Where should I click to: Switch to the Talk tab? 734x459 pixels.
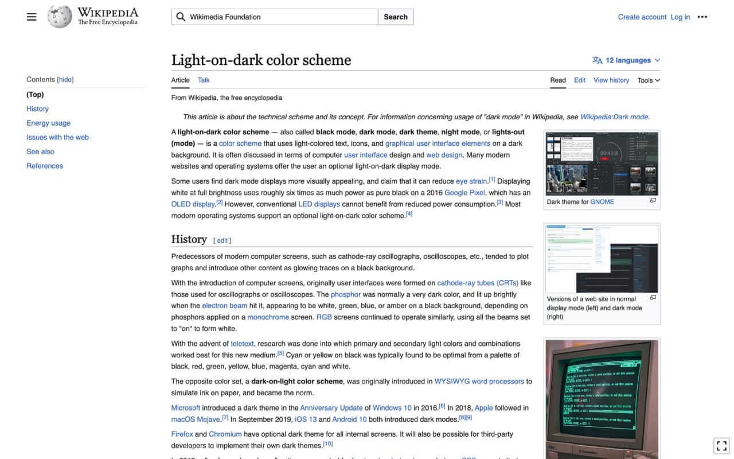pyautogui.click(x=204, y=80)
